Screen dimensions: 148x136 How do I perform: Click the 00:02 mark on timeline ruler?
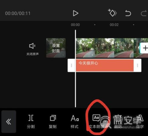114,25
